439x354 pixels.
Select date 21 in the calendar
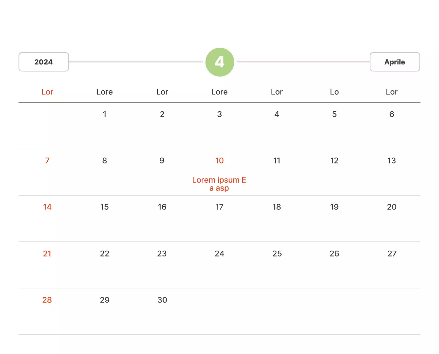47,254
